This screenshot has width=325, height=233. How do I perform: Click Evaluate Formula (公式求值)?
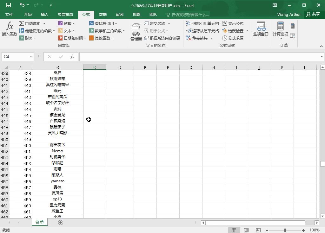point(233,38)
